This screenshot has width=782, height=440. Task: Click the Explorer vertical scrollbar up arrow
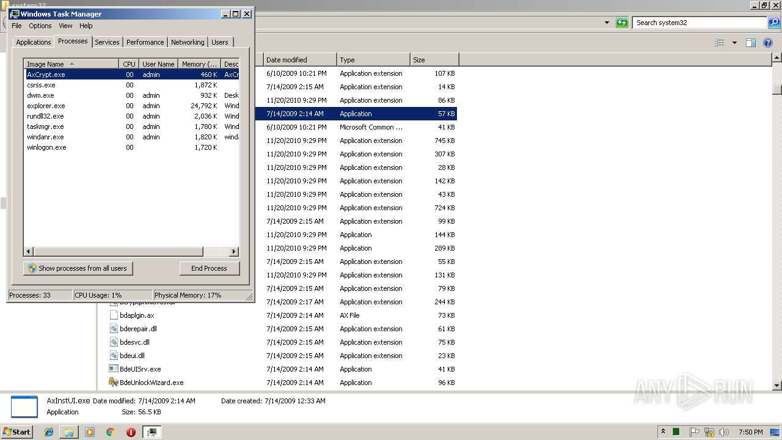click(x=777, y=57)
